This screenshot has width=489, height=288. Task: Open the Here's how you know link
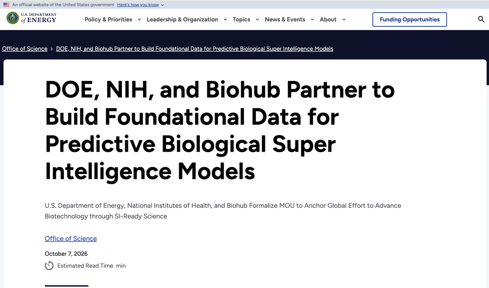pos(138,5)
